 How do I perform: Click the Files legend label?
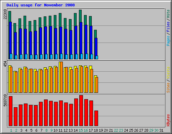(168, 26)
